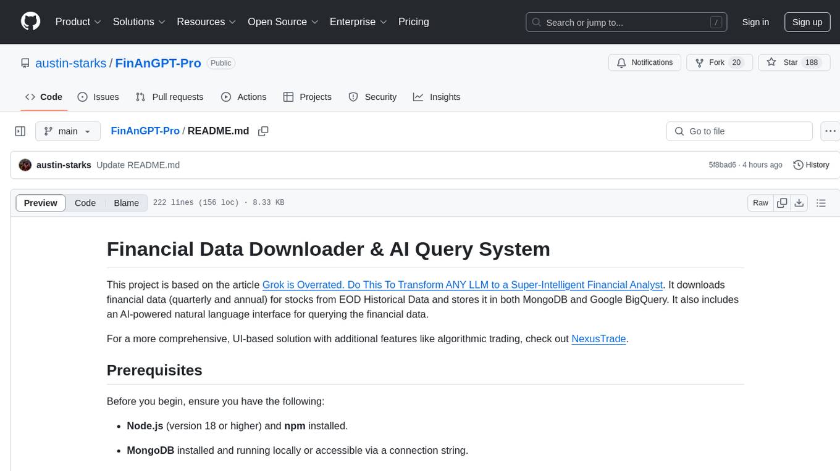Open the GitHub homepage logo
Image resolution: width=840 pixels, height=471 pixels.
[x=30, y=22]
